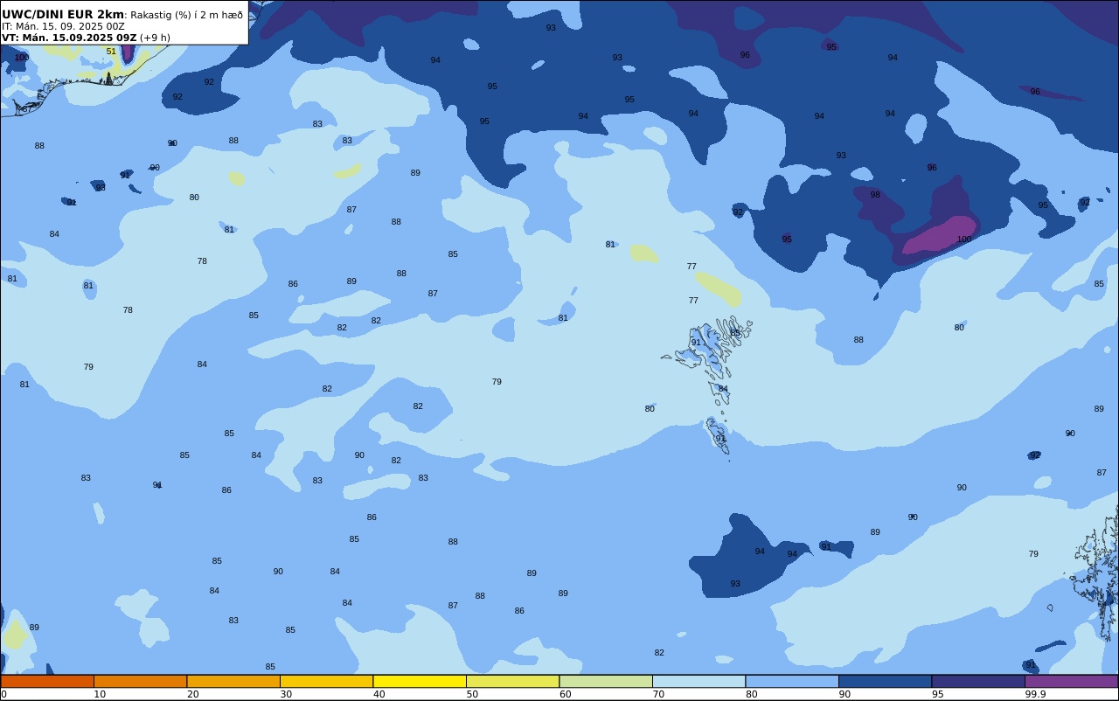
Task: Click the purple above-99.9 legend swatch
Action: click(1071, 681)
